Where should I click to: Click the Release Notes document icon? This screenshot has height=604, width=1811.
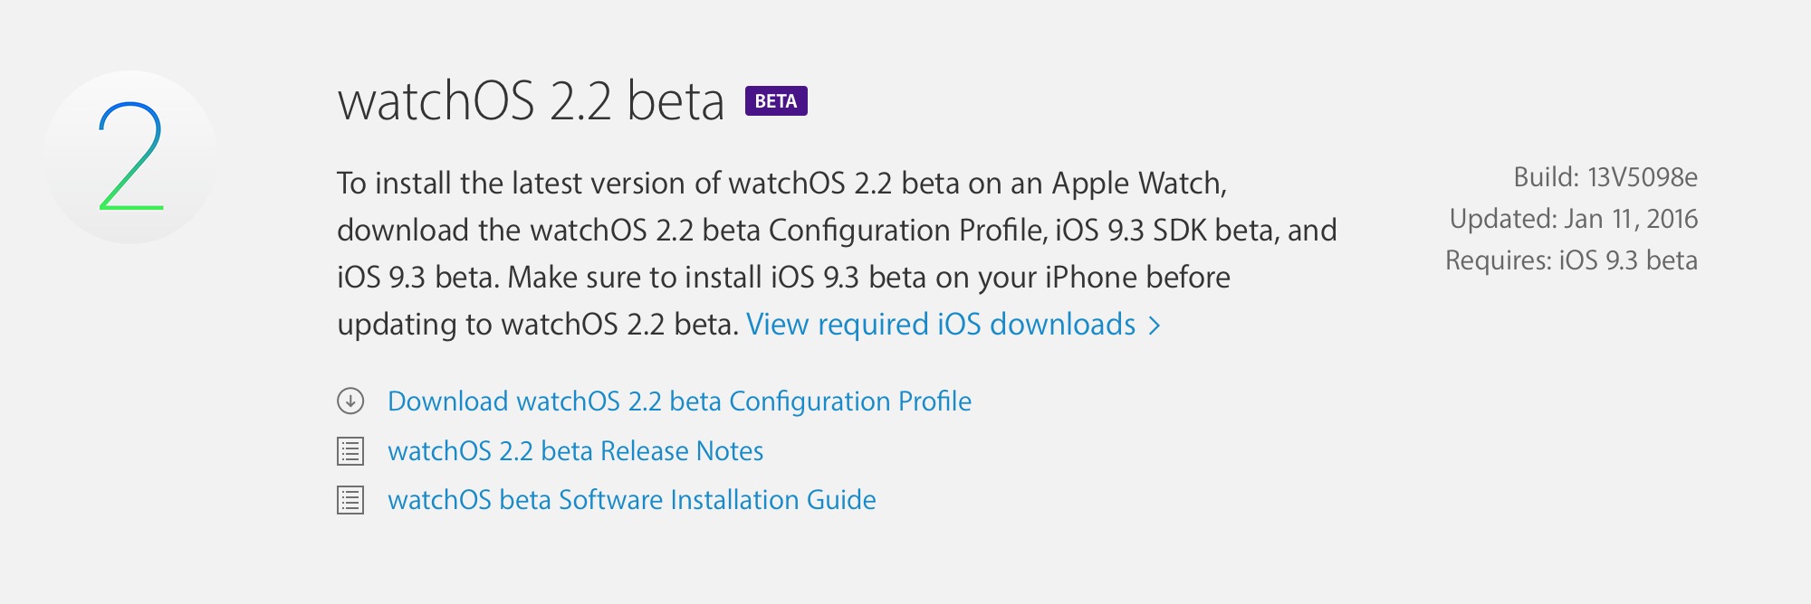pos(350,451)
